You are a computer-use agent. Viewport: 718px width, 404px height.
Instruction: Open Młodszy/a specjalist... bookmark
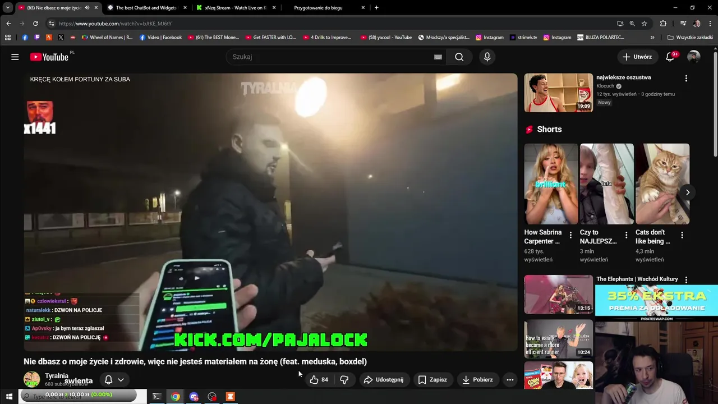tap(444, 38)
